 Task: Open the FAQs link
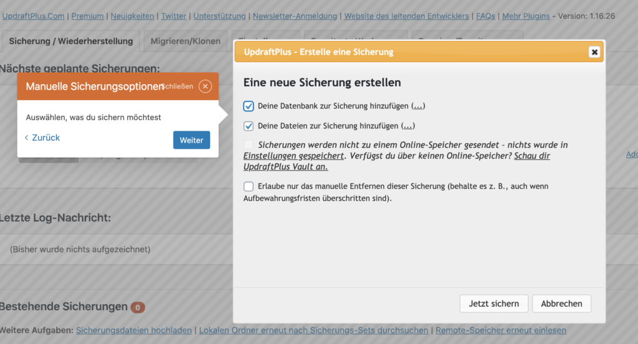pos(485,16)
